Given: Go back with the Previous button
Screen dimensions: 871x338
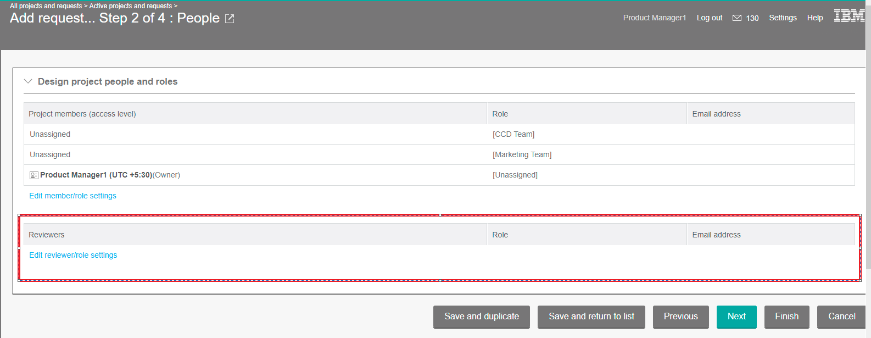Looking at the screenshot, I should pos(680,317).
